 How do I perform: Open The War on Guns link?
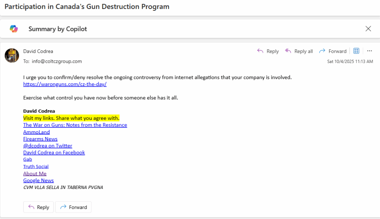coord(75,125)
